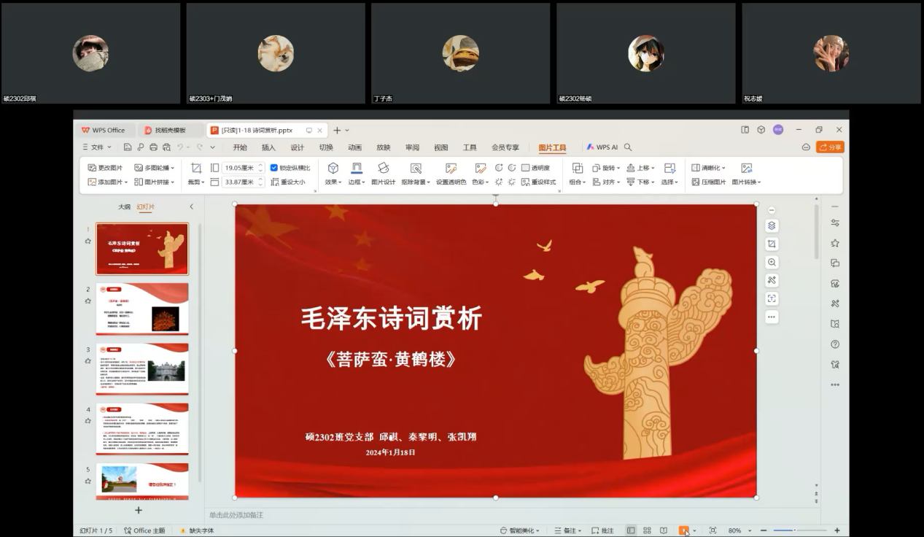The height and width of the screenshot is (537, 924).
Task: Click the 压缩图片 compress picture icon
Action: coord(696,182)
